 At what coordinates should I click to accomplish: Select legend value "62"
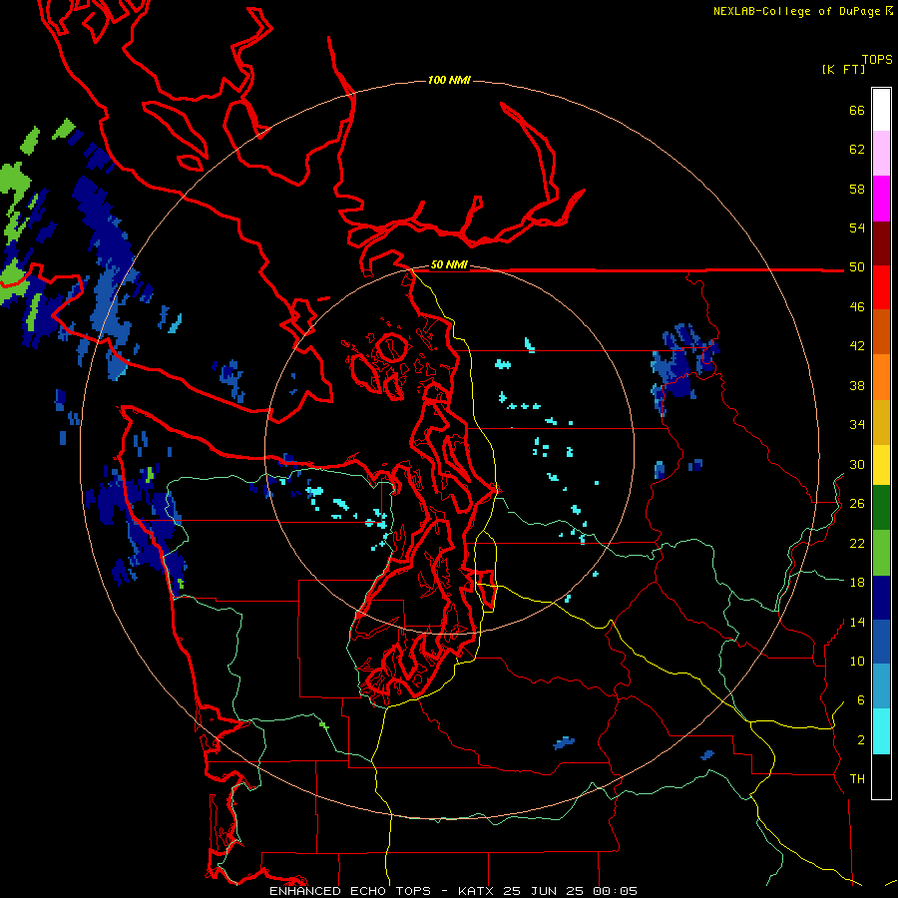point(857,150)
